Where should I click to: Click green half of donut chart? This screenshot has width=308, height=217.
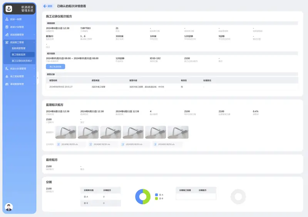pos(148,197)
